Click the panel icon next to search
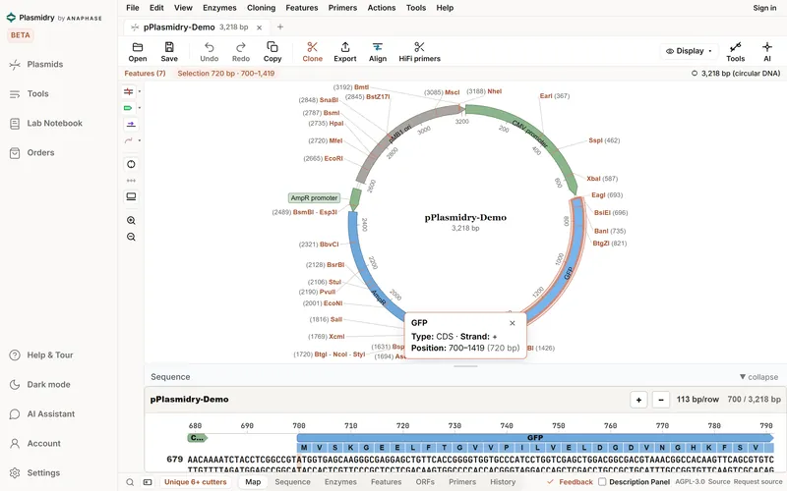The height and width of the screenshot is (491, 787). point(148,482)
